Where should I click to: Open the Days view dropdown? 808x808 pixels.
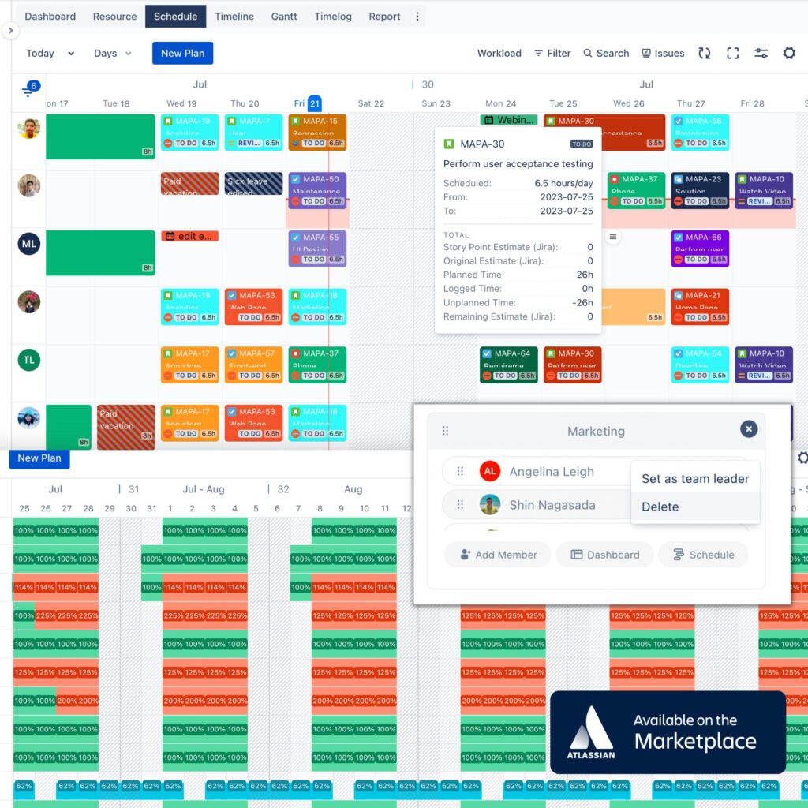[110, 53]
